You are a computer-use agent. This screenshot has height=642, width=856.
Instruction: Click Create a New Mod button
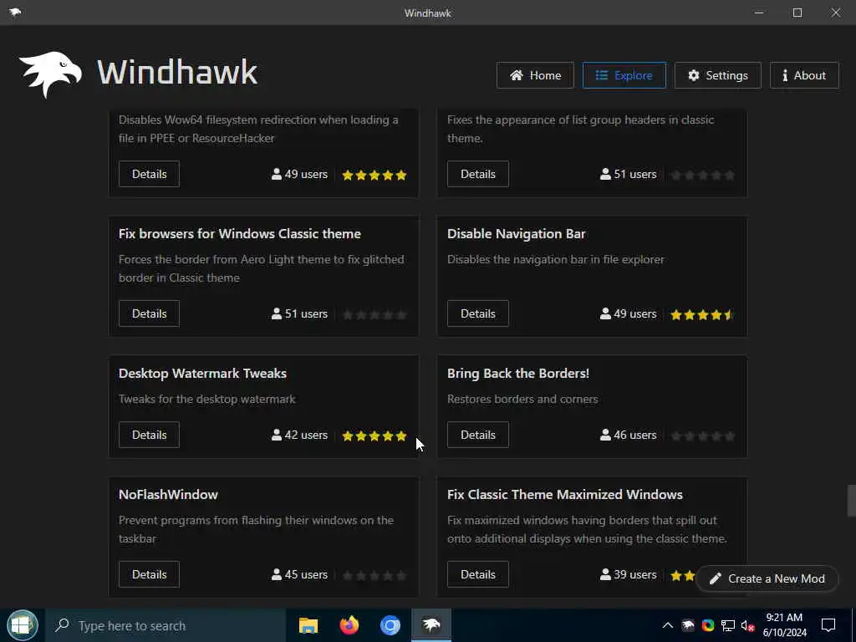point(767,578)
